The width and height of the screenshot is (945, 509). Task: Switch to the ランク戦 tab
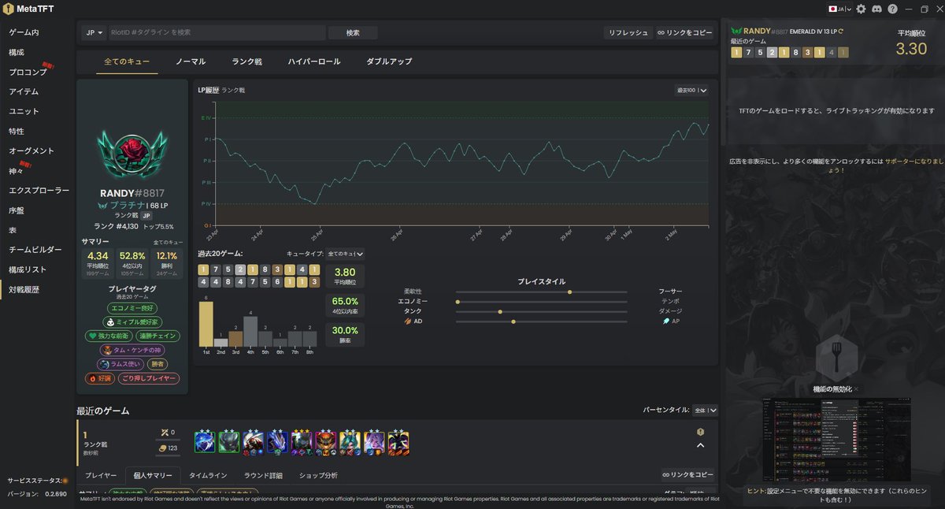(246, 61)
